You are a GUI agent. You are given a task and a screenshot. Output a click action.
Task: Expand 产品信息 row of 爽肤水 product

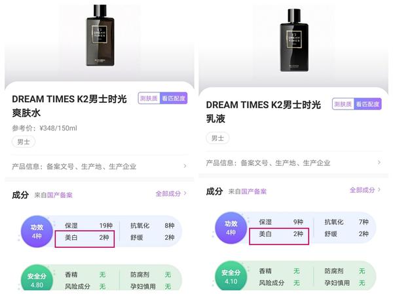coord(100,167)
